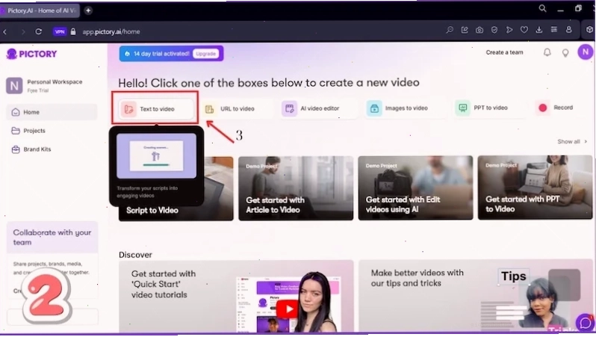Go back in the browser

[5, 32]
